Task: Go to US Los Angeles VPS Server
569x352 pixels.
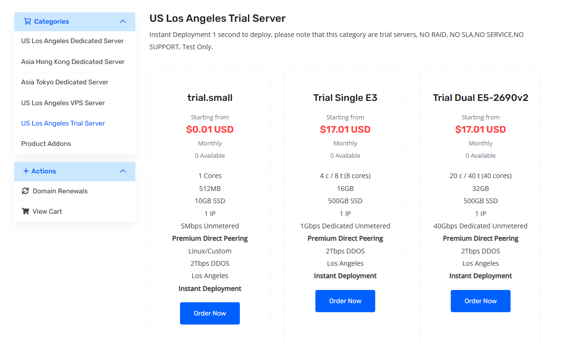Action: pyautogui.click(x=63, y=103)
